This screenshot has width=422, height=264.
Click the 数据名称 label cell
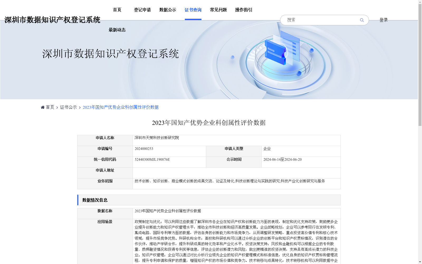point(105,214)
